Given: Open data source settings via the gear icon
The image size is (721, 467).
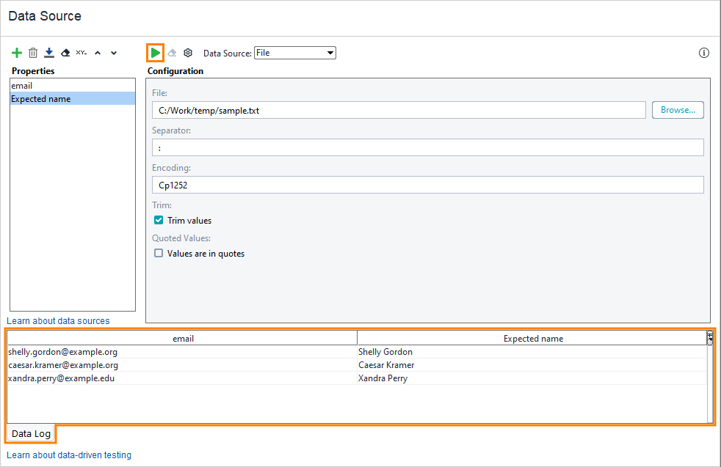Looking at the screenshot, I should 188,52.
